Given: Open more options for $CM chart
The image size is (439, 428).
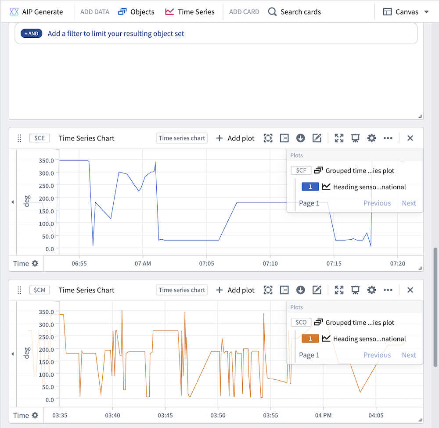Looking at the screenshot, I should [x=388, y=290].
